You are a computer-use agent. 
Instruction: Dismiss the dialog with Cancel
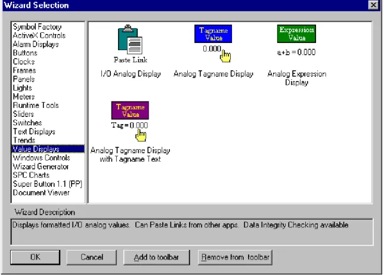(92, 257)
